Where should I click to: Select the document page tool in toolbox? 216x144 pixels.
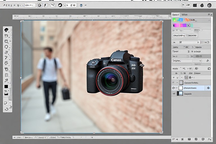[x=6, y=75]
